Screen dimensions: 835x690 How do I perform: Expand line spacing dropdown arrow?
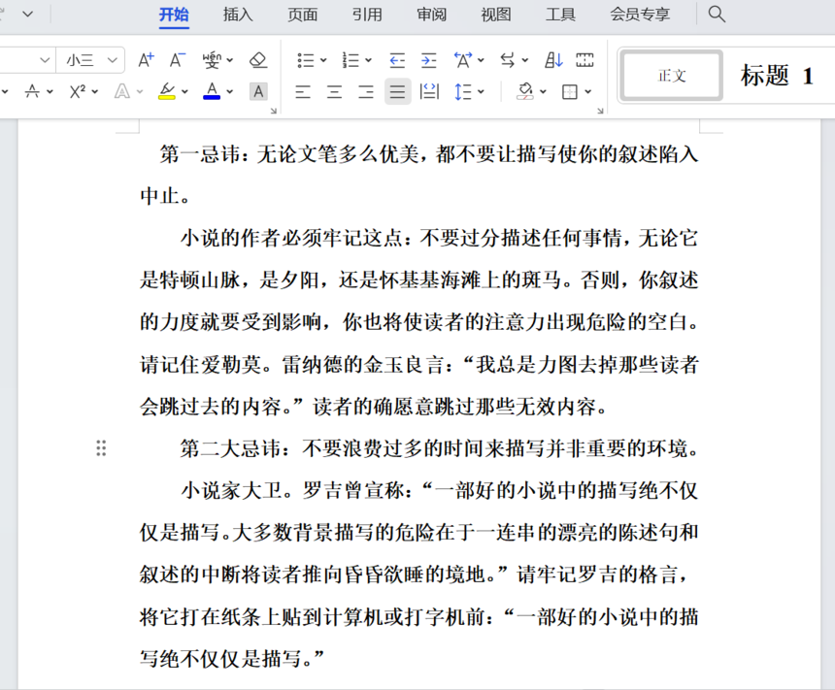pos(481,91)
